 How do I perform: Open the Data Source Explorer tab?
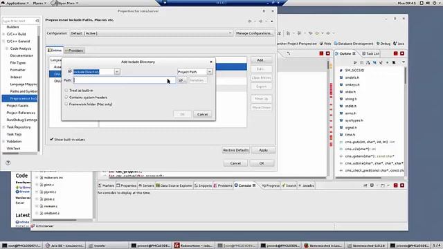pyautogui.click(x=174, y=185)
